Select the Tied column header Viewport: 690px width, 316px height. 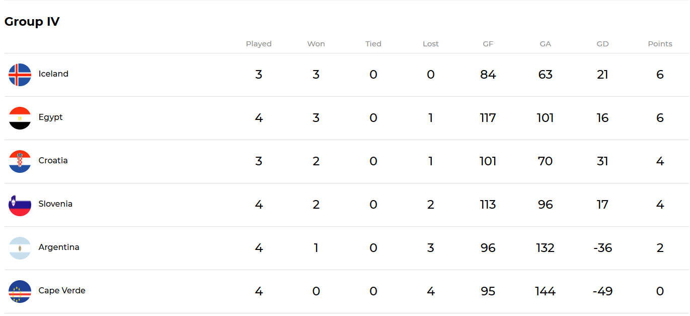pos(373,44)
